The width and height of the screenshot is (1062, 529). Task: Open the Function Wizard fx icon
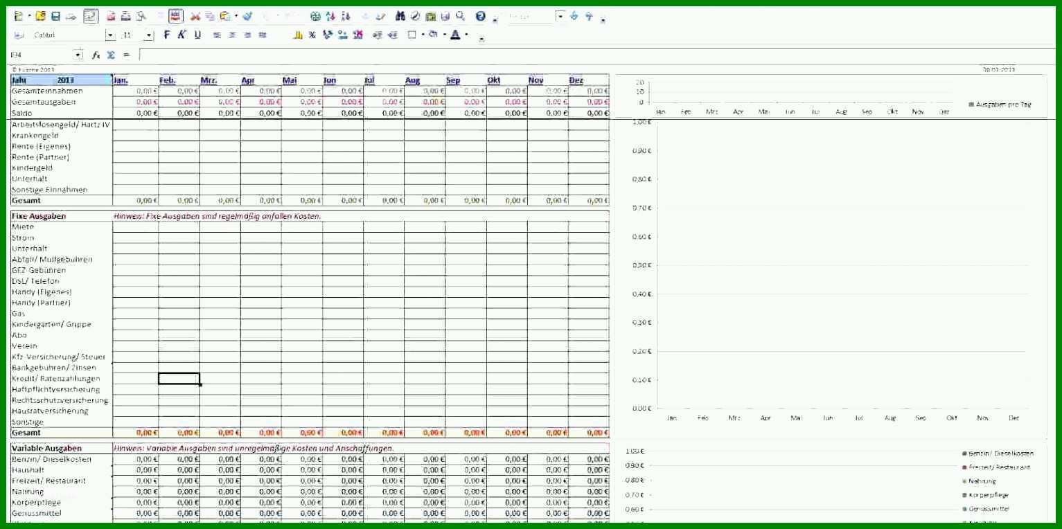[97, 55]
